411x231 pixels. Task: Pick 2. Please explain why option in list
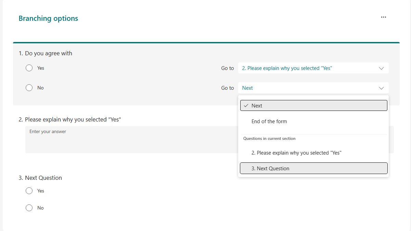[314, 153]
